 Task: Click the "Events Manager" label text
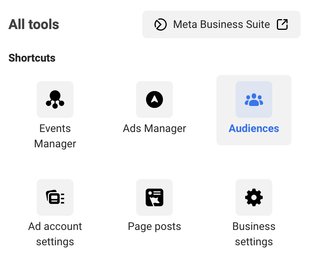(55, 136)
